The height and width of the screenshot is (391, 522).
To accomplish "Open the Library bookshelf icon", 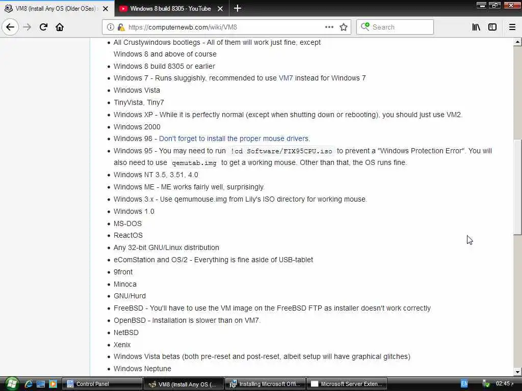I will (476, 27).
